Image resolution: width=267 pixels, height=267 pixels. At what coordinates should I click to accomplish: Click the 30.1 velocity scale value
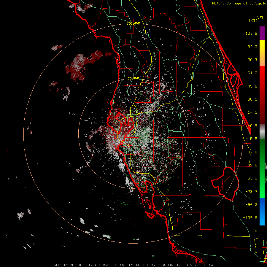(252, 99)
